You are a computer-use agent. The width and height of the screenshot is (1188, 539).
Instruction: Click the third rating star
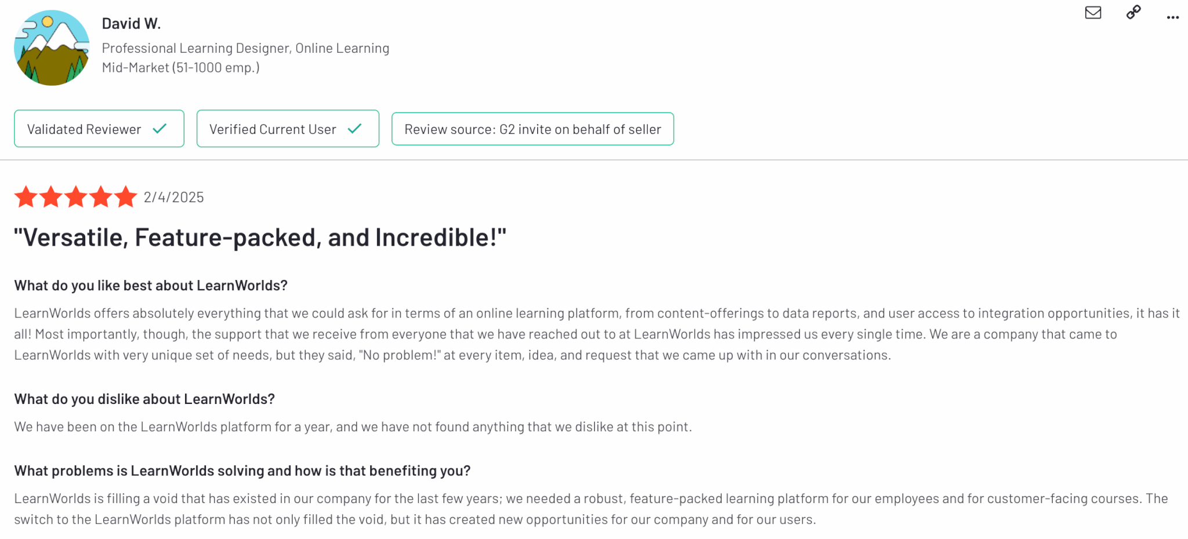point(76,197)
